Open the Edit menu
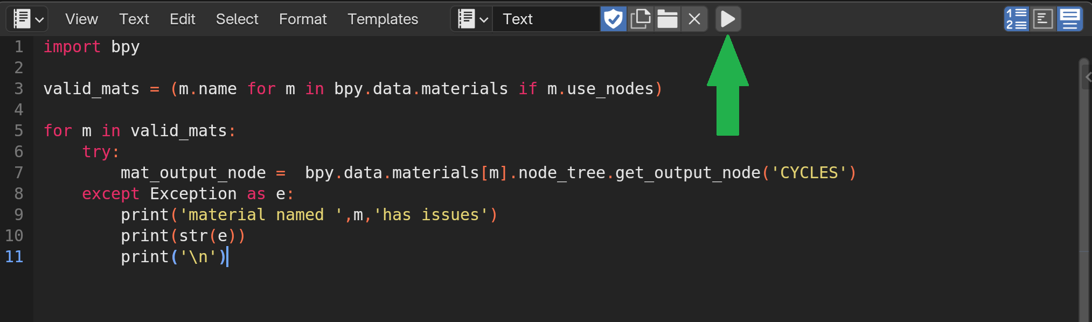This screenshot has height=322, width=1092. [182, 19]
